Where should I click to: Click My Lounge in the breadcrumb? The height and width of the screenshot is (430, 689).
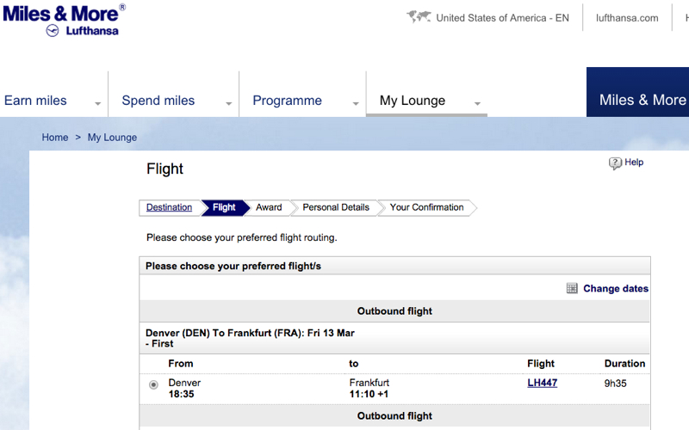point(112,138)
